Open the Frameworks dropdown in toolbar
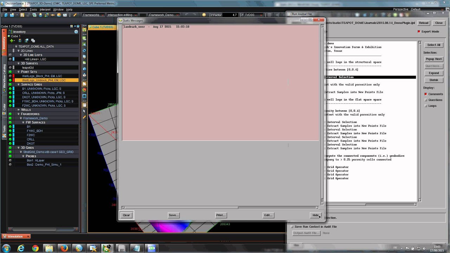The width and height of the screenshot is (450, 253). click(93, 15)
